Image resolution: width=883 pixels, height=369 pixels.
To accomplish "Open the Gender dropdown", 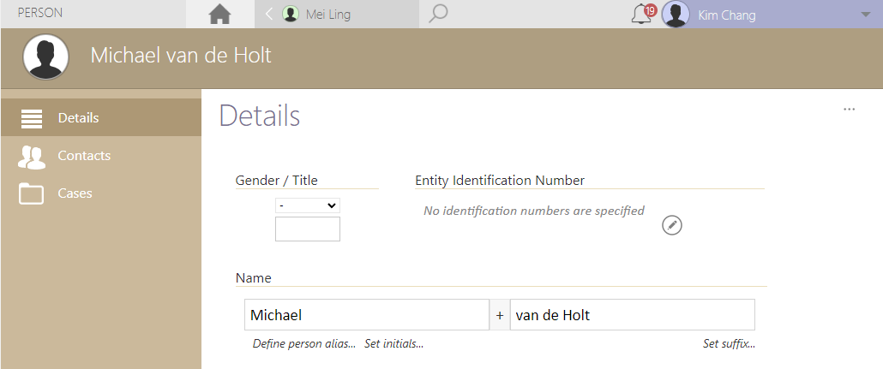I will (308, 205).
